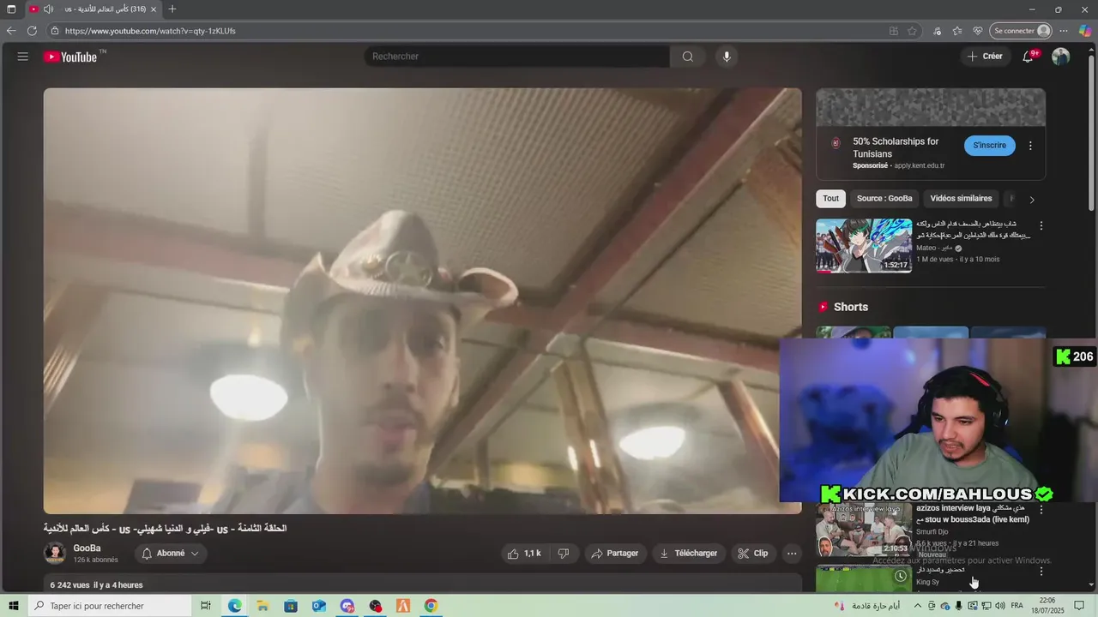Click S'inscrire on the sponsored ad
1098x617 pixels.
[x=990, y=146]
